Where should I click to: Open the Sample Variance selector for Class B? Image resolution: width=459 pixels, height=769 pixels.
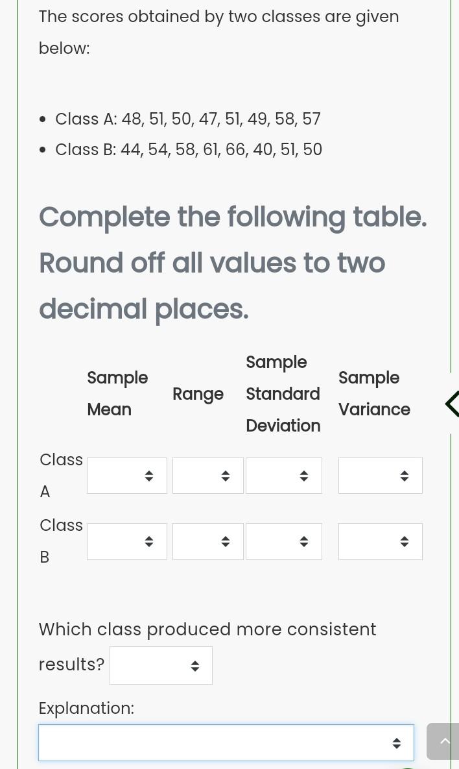pos(381,541)
